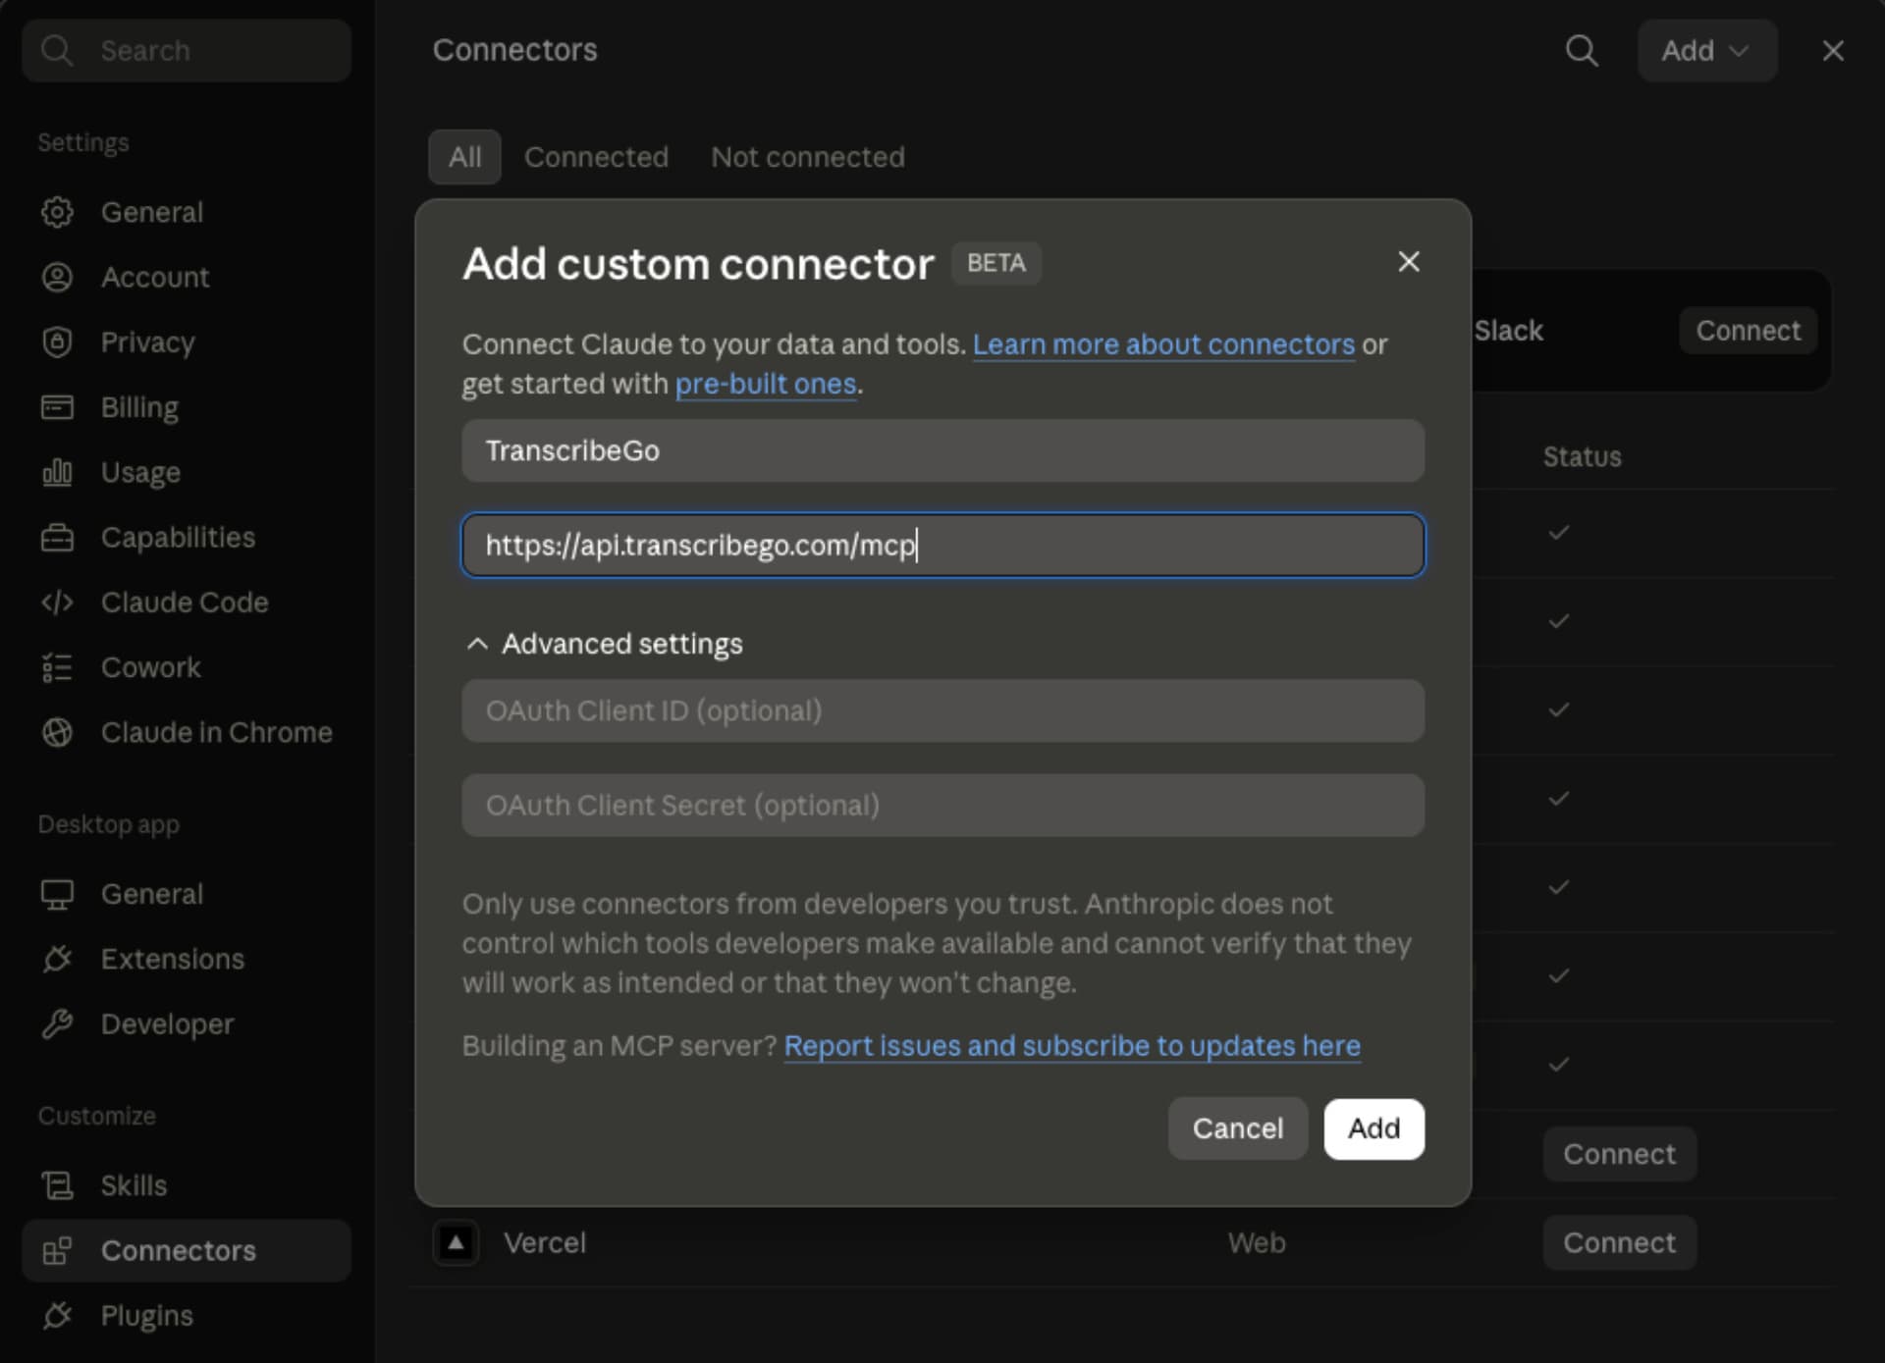Screen dimensions: 1885x1363
Task: Open the Privacy shield icon
Action: (x=57, y=341)
